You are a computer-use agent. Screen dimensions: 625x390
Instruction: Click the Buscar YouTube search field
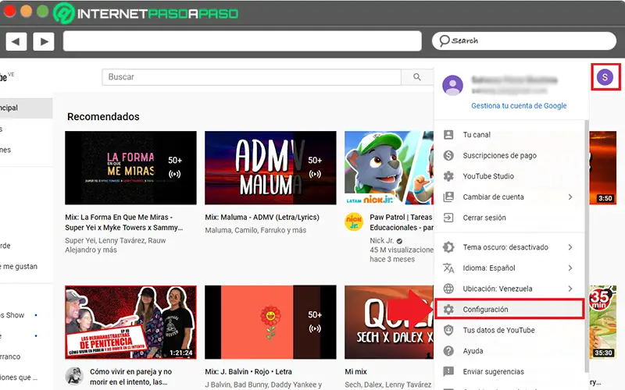point(252,76)
